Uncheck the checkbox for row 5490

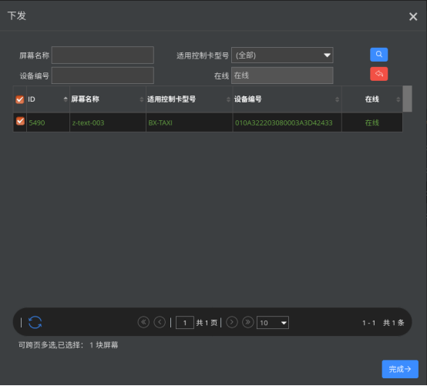20,121
